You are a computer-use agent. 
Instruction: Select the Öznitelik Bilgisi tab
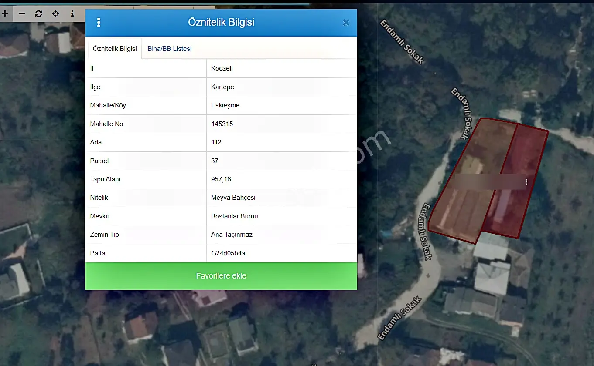(x=115, y=48)
